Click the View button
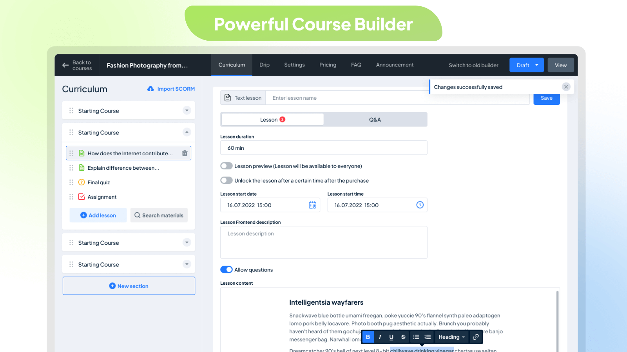Viewport: 627px width, 352px height. coord(561,65)
